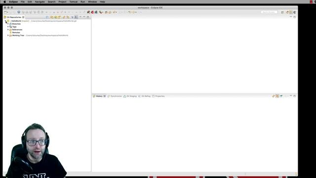Open the Search tool dropdown arrow
Image resolution: width=316 pixels, height=178 pixels.
(x=103, y=12)
